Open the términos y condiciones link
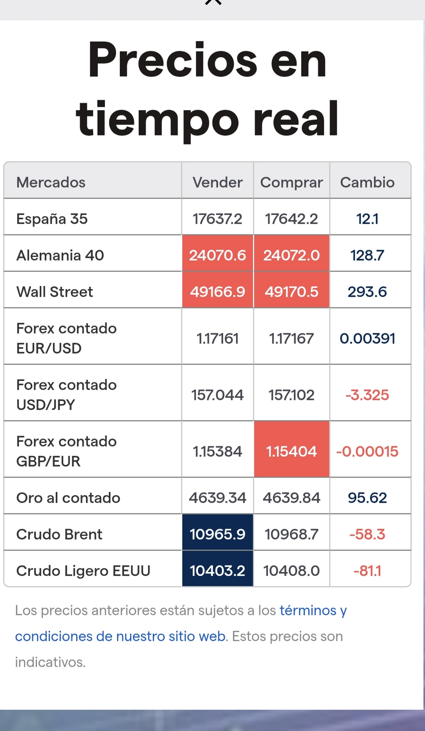The width and height of the screenshot is (425, 731). click(181, 623)
